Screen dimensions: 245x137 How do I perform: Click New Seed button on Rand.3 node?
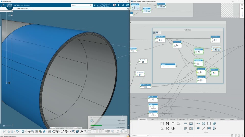(x=153, y=116)
